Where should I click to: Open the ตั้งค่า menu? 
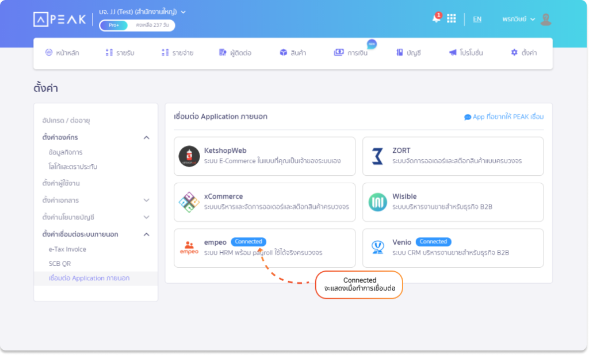click(524, 53)
